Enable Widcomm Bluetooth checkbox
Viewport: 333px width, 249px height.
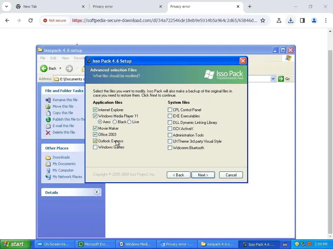170,148
